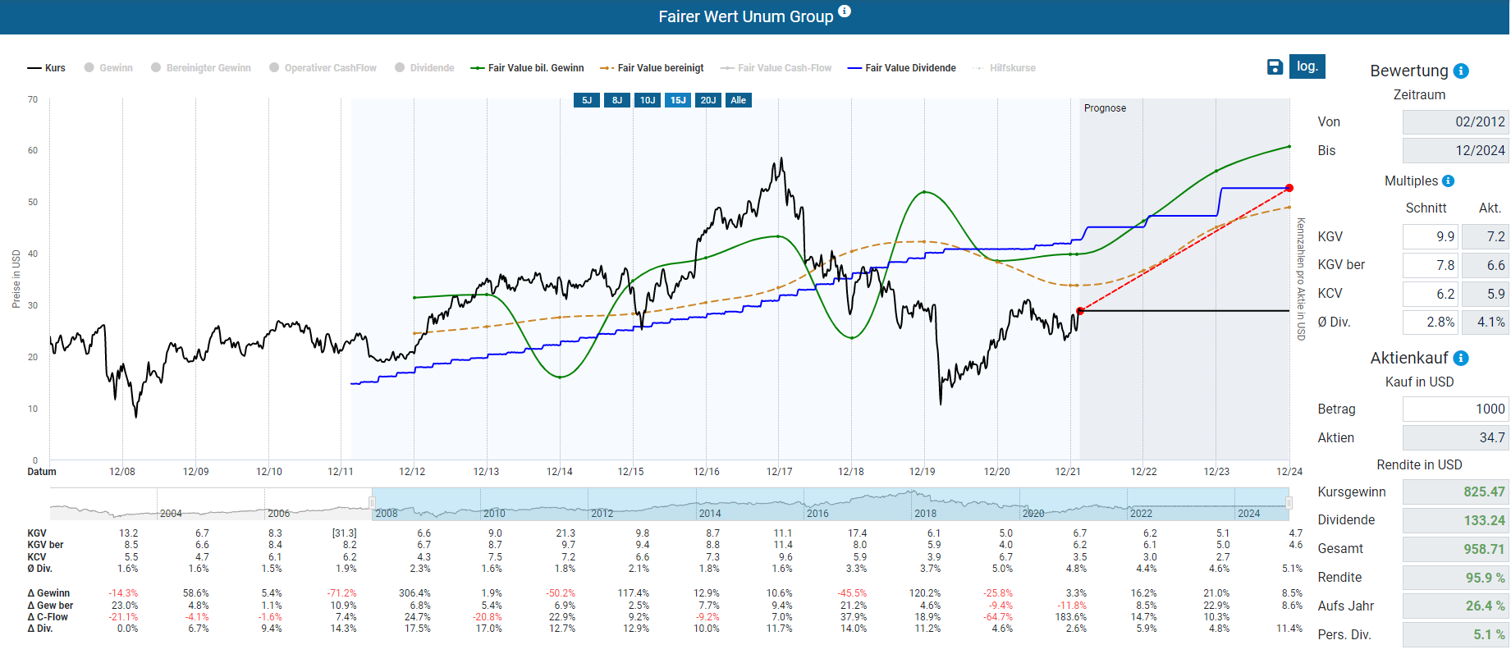Click info icon next to Bewertung
The image size is (1511, 654).
point(1461,71)
